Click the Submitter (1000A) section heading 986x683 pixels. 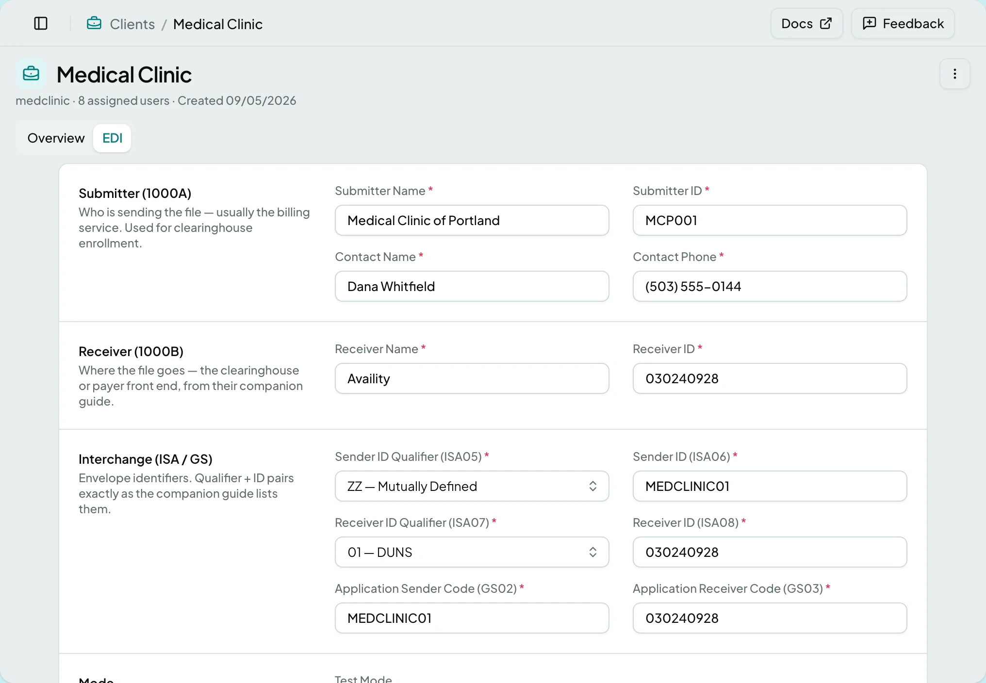click(135, 193)
